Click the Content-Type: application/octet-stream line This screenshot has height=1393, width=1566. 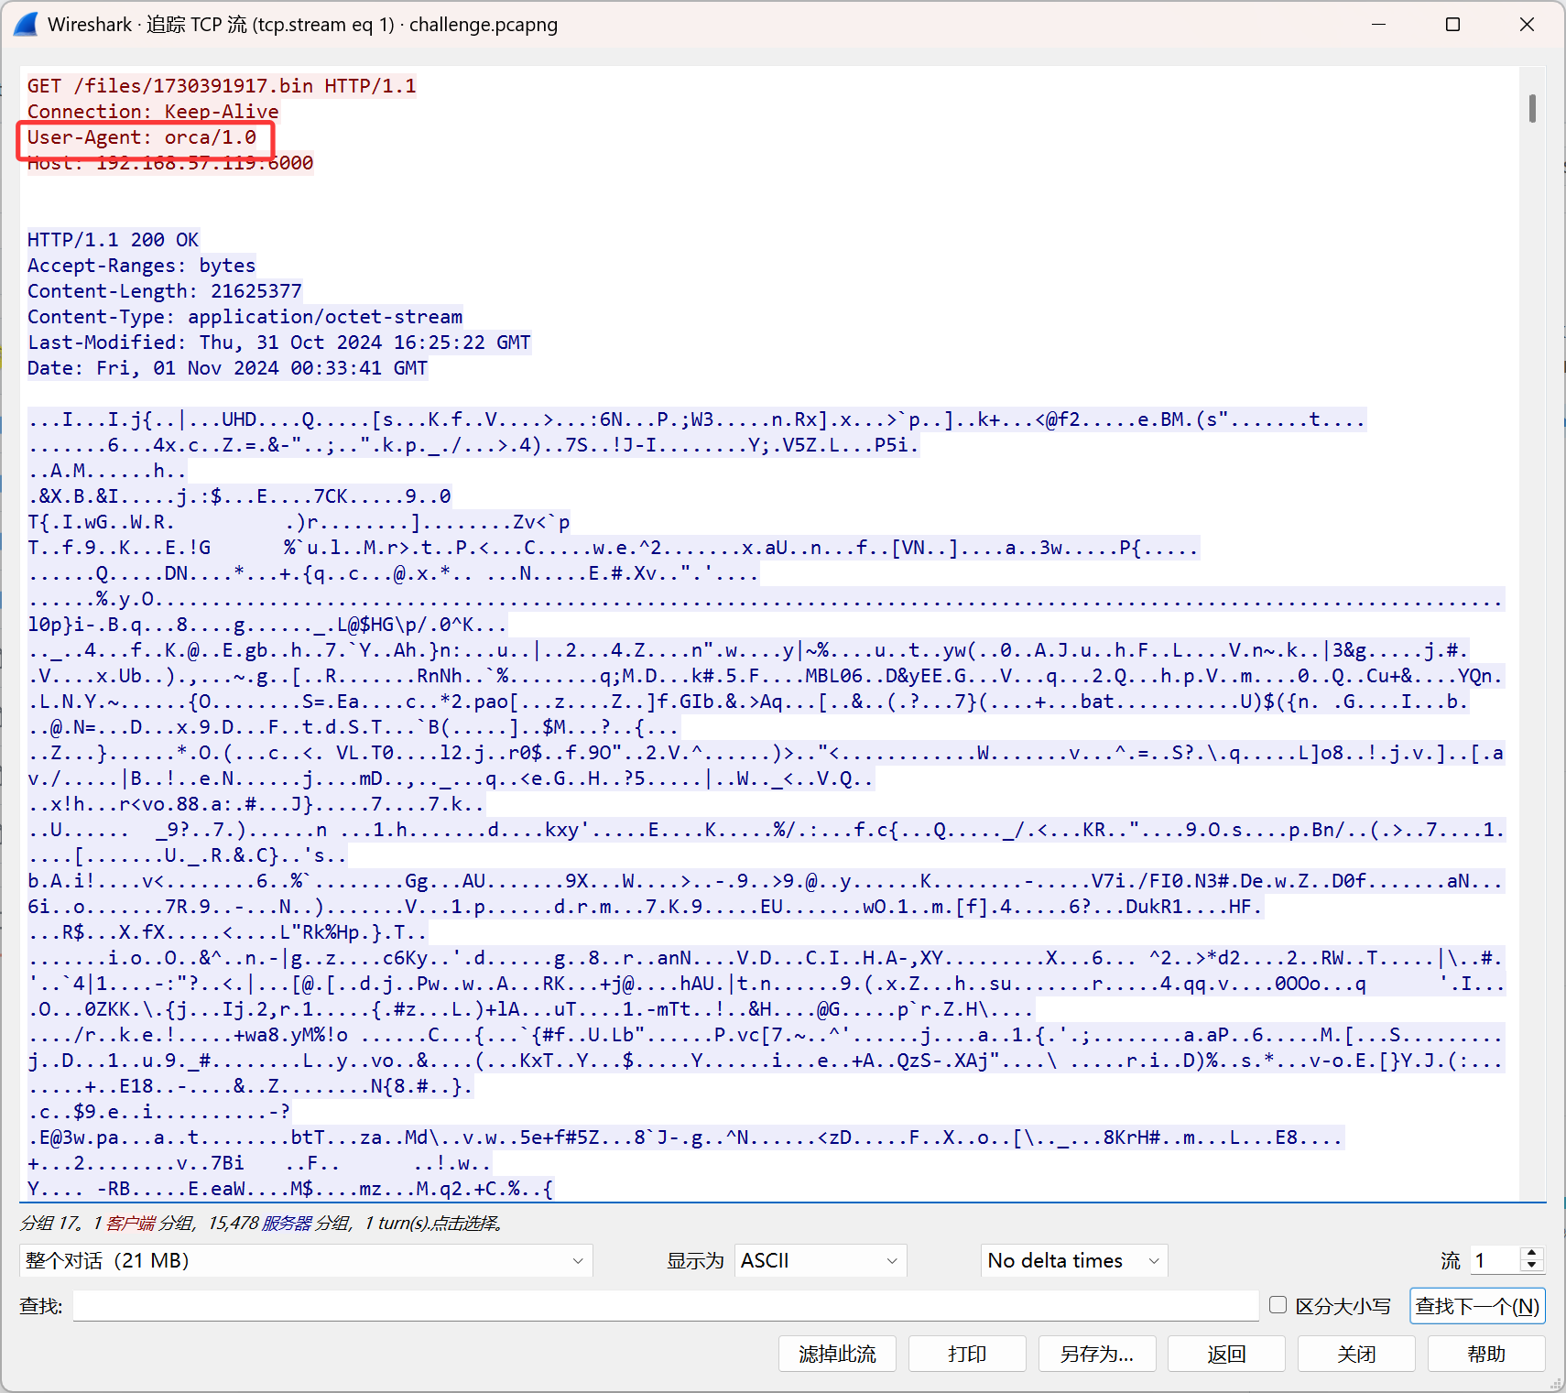tap(245, 317)
